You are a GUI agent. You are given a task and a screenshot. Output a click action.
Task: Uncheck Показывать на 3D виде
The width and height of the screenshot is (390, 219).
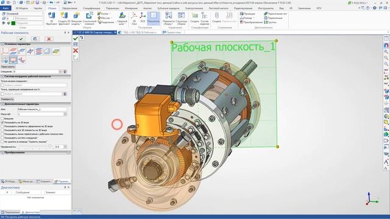point(2,122)
